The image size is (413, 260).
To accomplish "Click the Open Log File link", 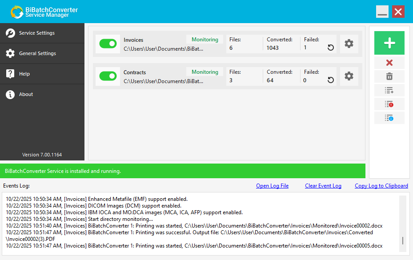I will 272,186.
